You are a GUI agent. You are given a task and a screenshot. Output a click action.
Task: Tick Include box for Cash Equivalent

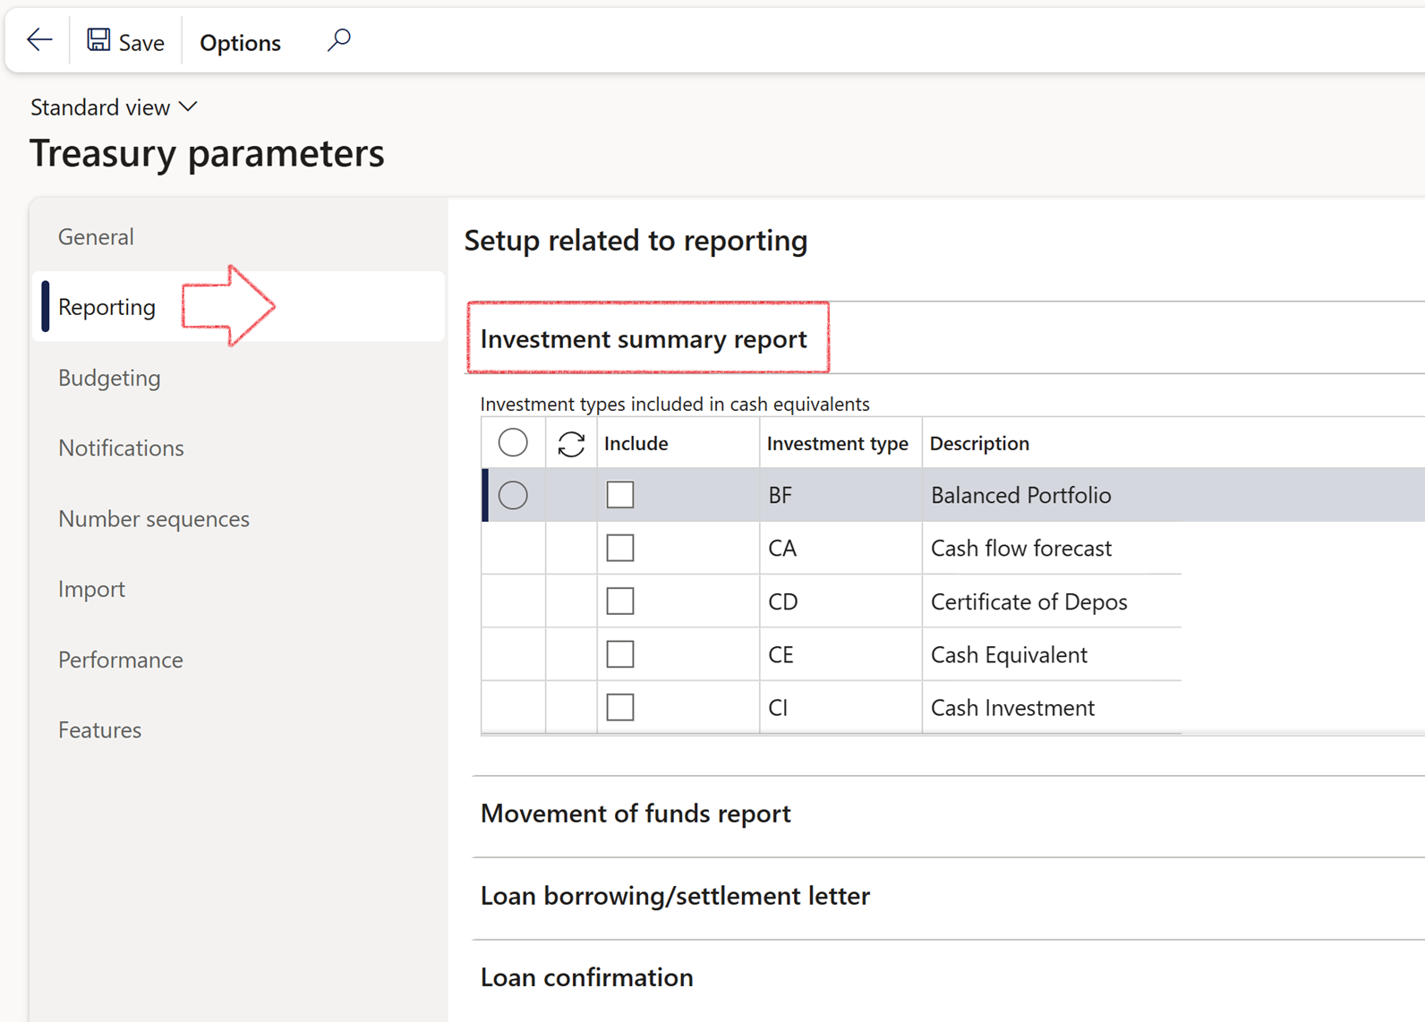pyautogui.click(x=620, y=654)
